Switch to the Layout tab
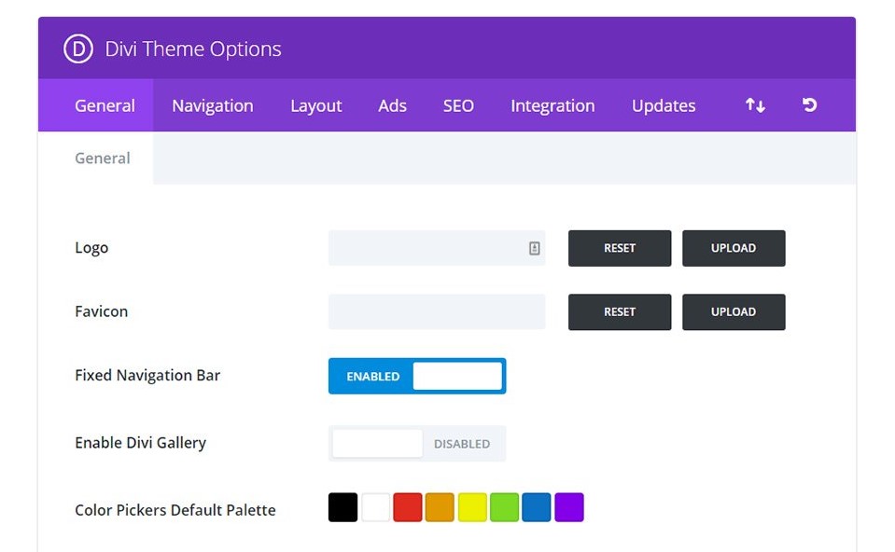The image size is (895, 552). pyautogui.click(x=315, y=105)
